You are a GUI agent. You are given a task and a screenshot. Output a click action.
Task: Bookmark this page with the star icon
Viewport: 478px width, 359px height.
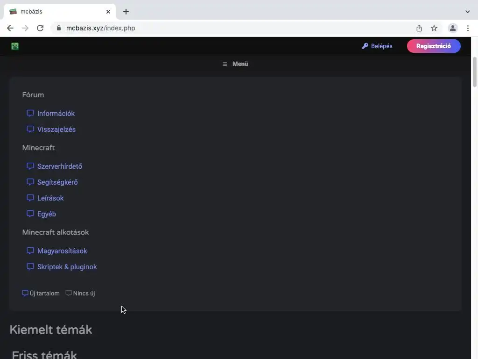coord(434,28)
